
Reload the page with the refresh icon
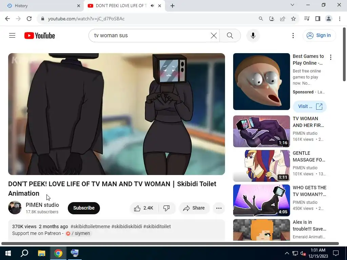29,19
